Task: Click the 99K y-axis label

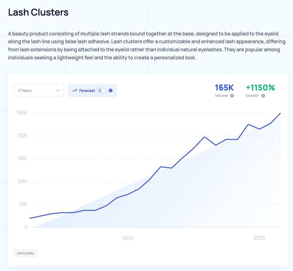Action: (23, 158)
